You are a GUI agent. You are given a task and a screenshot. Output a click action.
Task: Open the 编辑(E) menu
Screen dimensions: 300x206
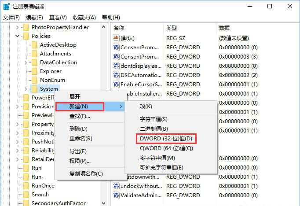(x=34, y=18)
